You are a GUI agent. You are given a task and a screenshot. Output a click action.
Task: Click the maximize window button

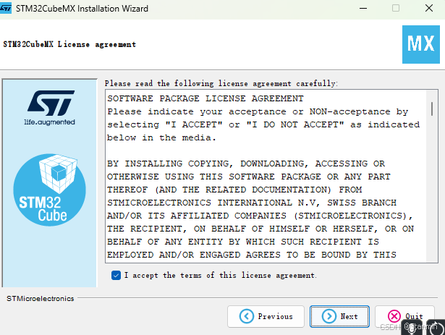(x=396, y=8)
